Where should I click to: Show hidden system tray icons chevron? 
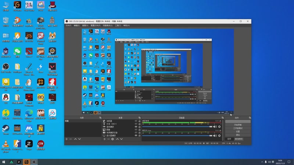click(262, 162)
